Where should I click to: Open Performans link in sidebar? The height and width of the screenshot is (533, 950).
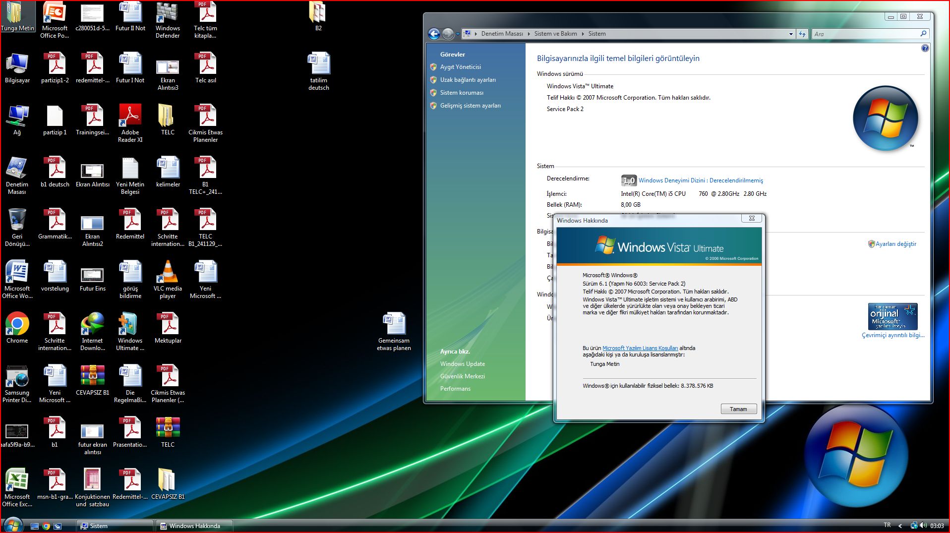(x=455, y=389)
